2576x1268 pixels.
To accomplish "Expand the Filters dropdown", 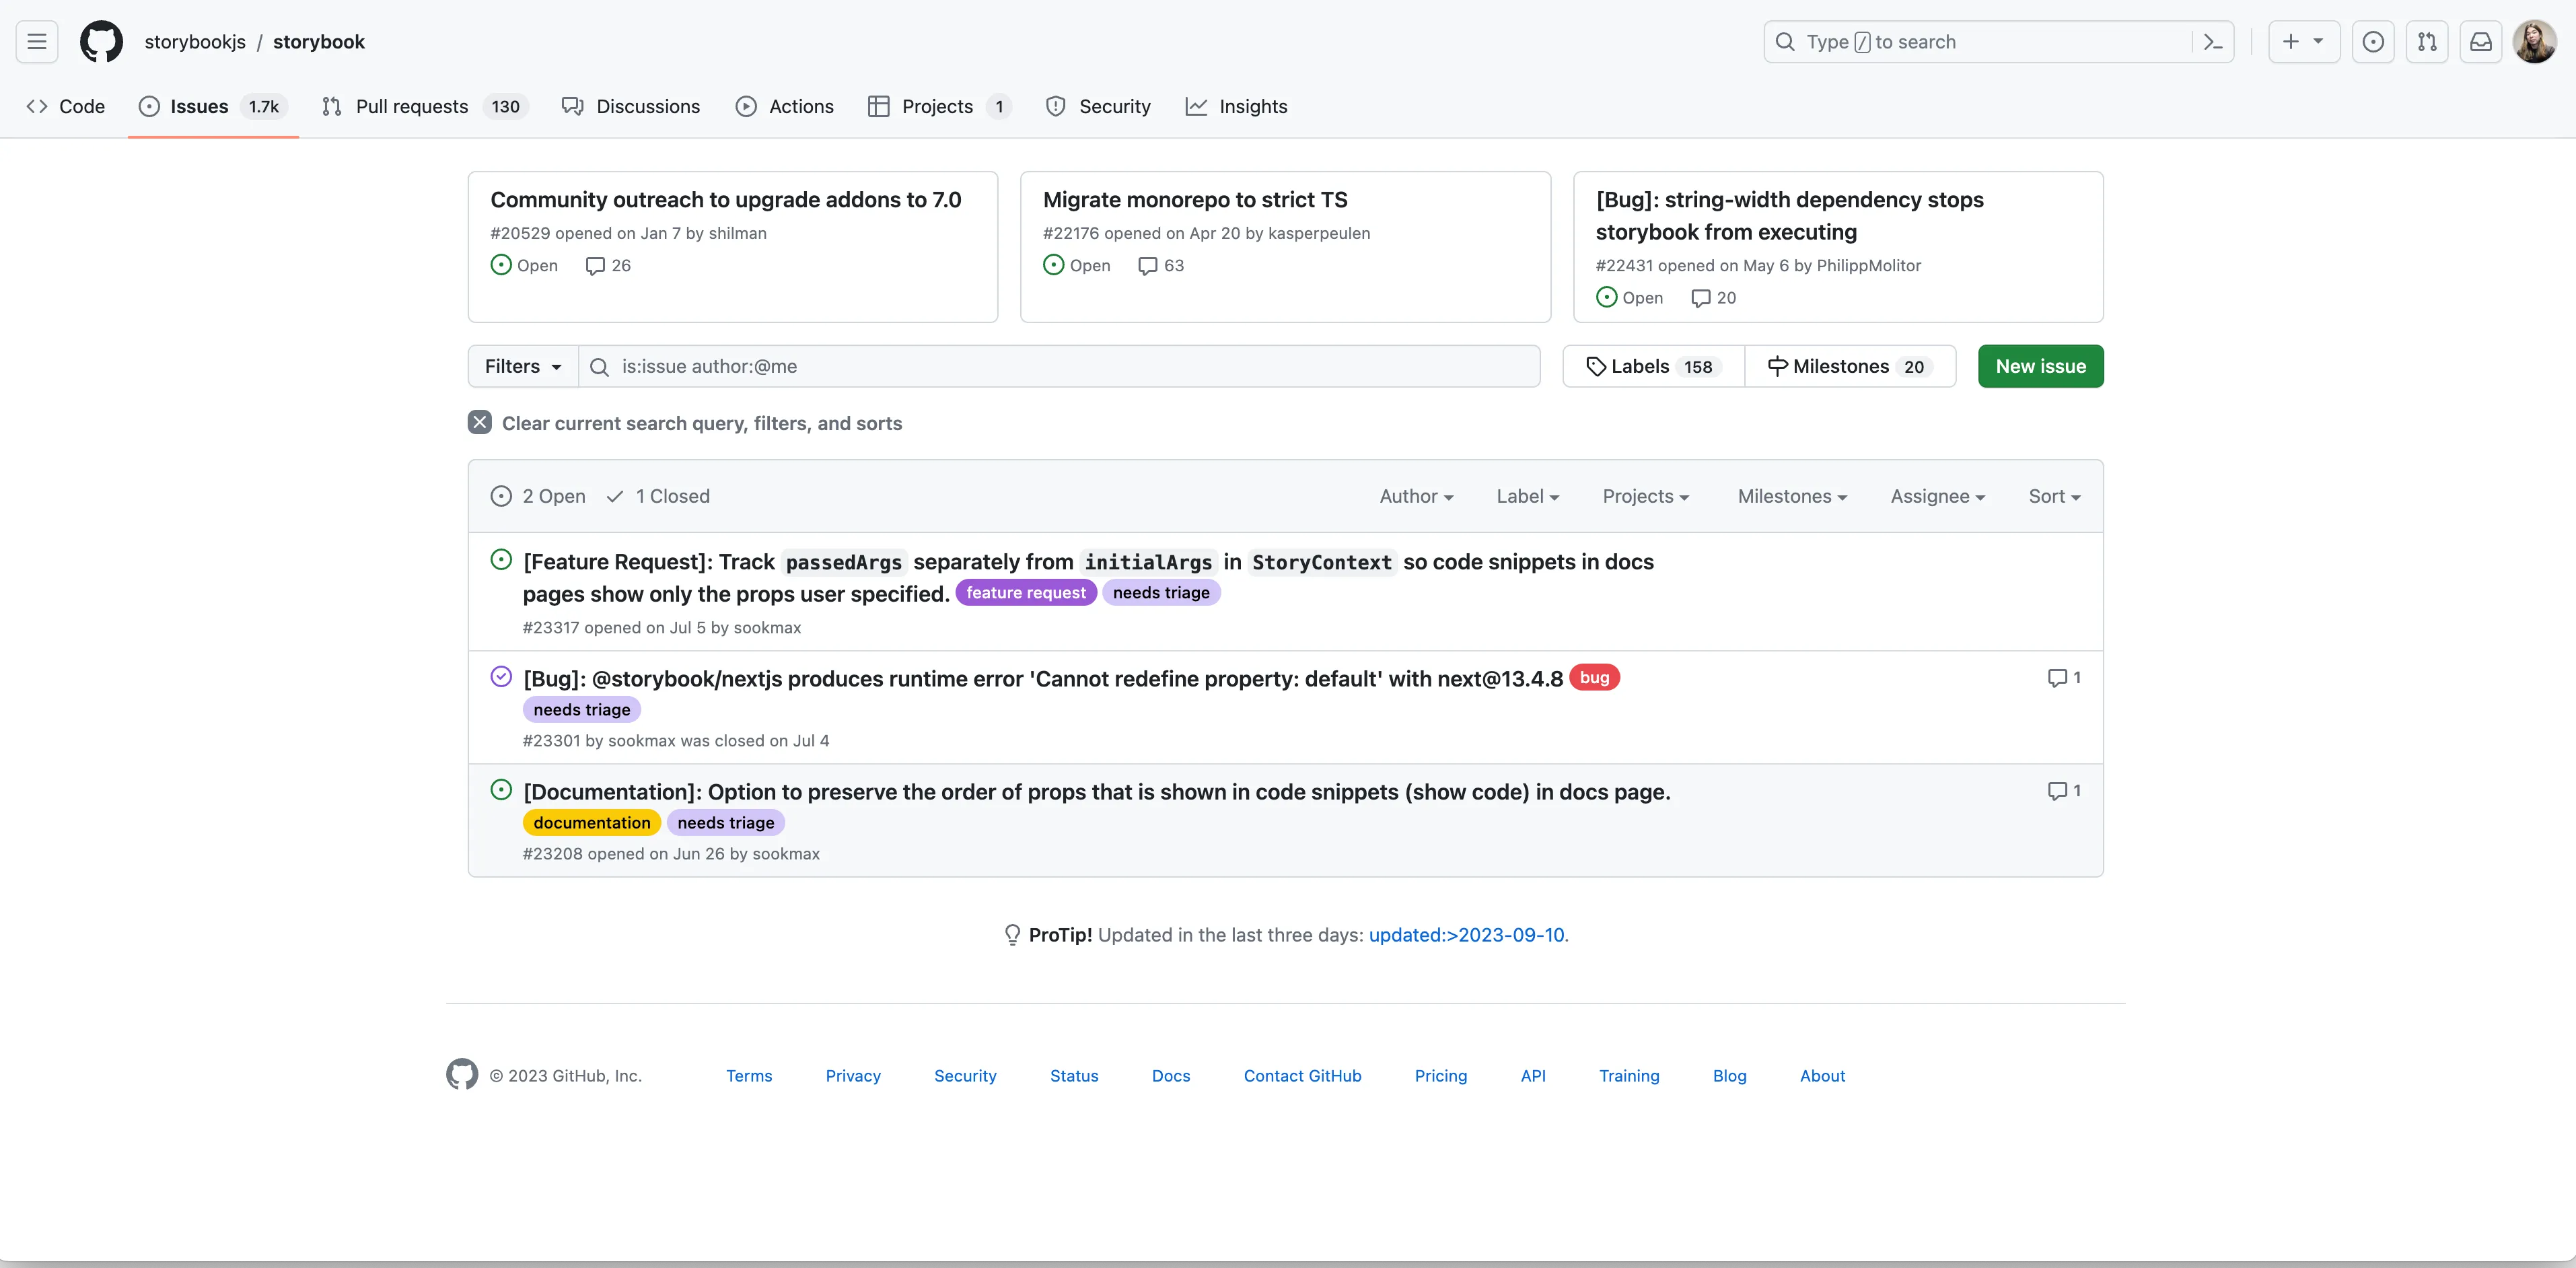I will click(x=522, y=366).
